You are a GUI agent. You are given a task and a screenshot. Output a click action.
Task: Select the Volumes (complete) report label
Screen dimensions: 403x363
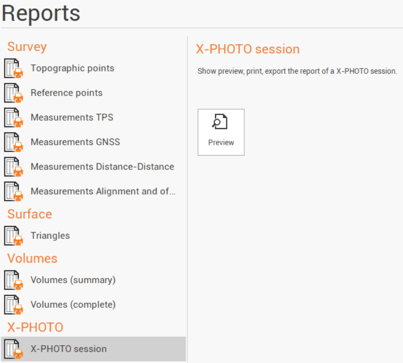click(x=73, y=304)
